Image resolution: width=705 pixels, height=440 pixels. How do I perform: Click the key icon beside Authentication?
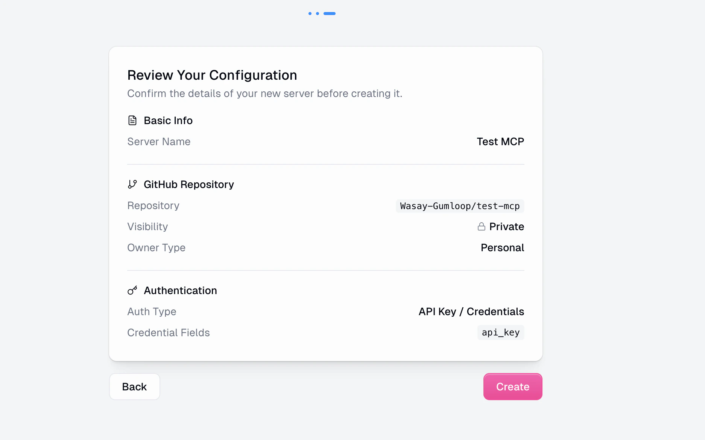(132, 290)
